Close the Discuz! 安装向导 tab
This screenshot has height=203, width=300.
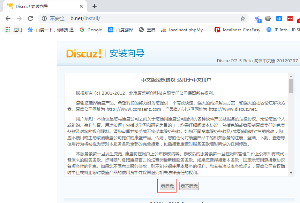(x=81, y=6)
